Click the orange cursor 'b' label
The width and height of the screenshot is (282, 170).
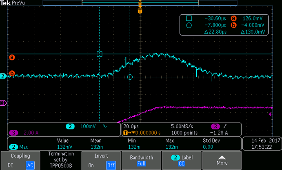12,74
